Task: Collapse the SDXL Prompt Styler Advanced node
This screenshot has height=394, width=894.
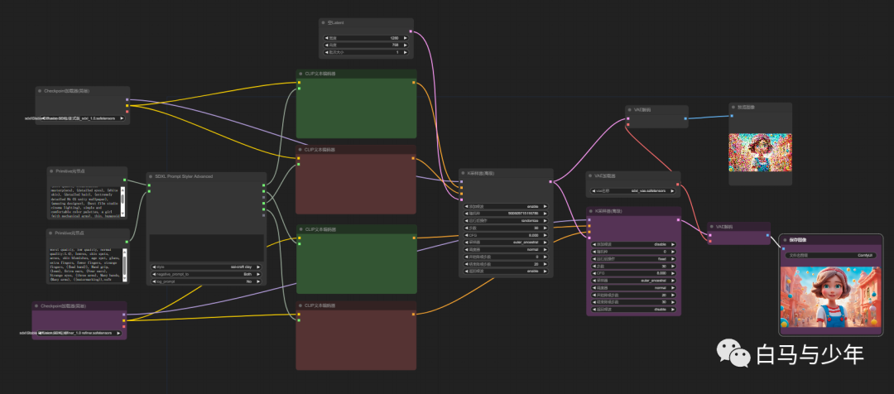Action: pos(151,176)
